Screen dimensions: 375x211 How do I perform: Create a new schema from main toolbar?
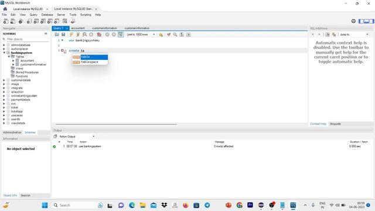coord(29,21)
